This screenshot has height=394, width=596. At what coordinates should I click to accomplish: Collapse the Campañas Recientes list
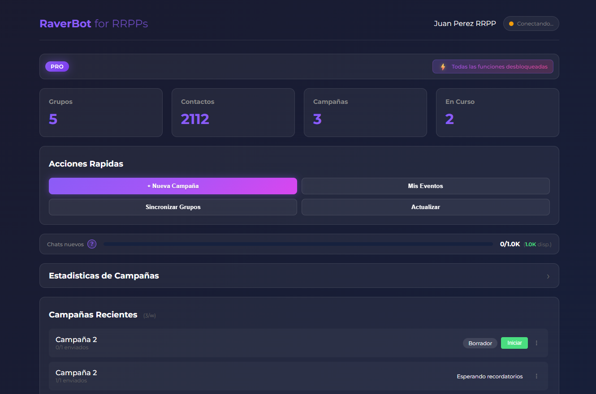[x=93, y=315]
